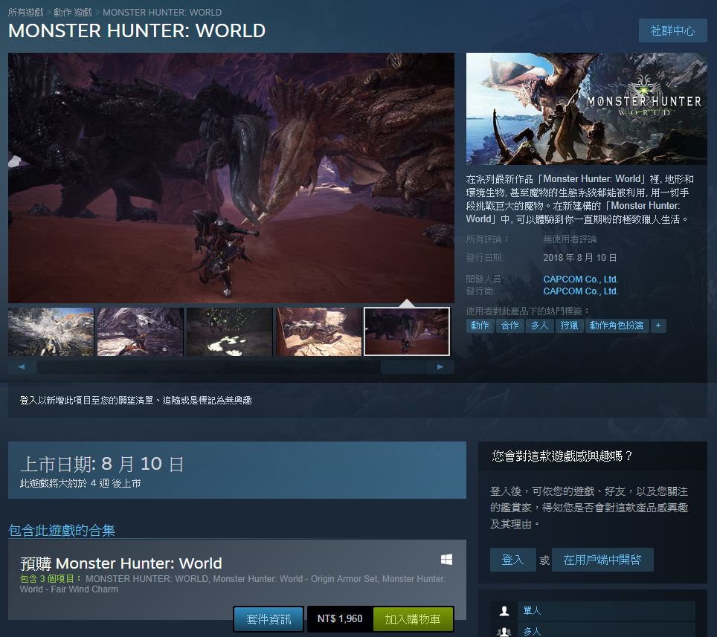Select the 狩獵 tag
Screen dimensions: 717x637
click(569, 326)
